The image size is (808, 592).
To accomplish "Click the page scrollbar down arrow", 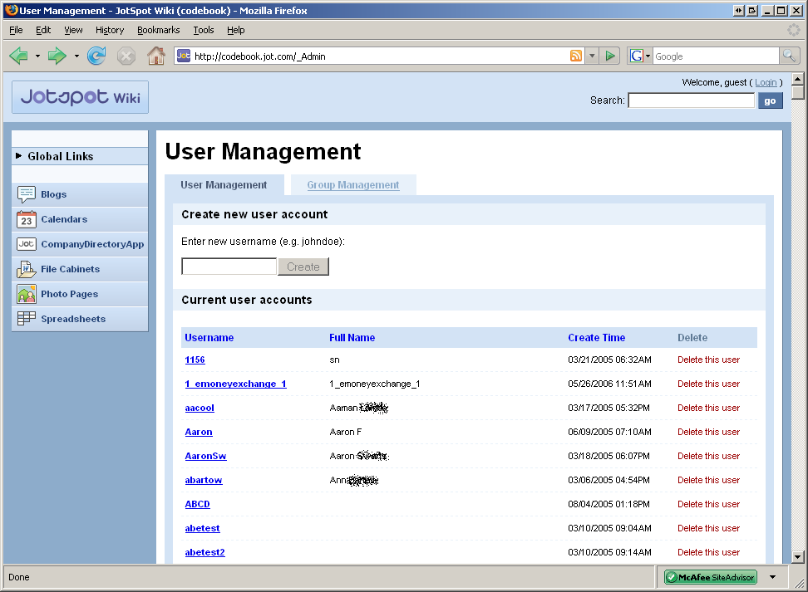I will [x=798, y=556].
